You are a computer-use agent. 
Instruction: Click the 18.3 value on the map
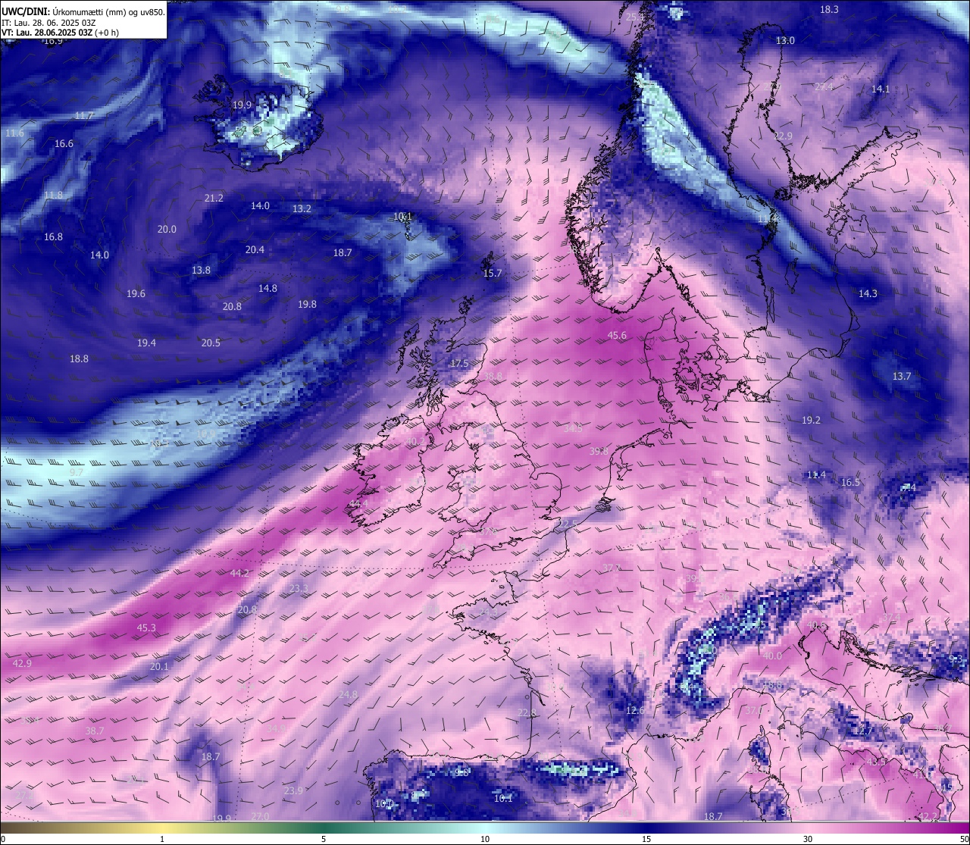(x=829, y=10)
